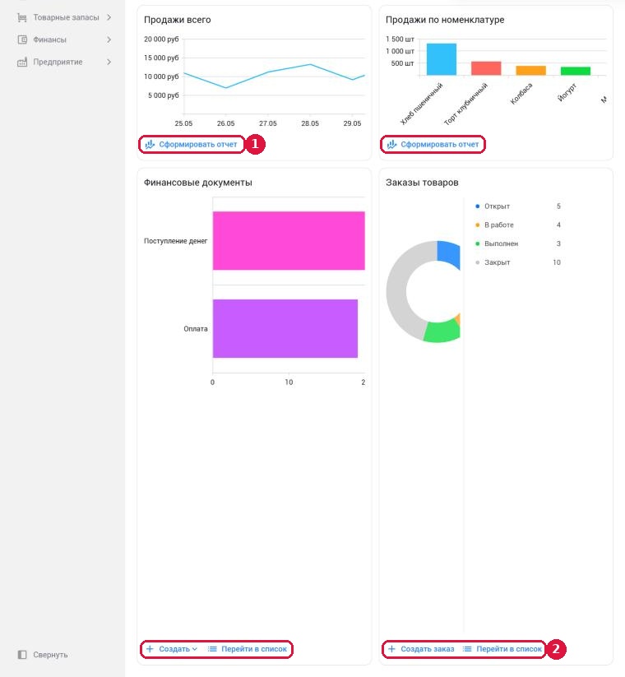Expand Предприятие chevron arrow
This screenshot has width=625, height=677.
[x=109, y=62]
